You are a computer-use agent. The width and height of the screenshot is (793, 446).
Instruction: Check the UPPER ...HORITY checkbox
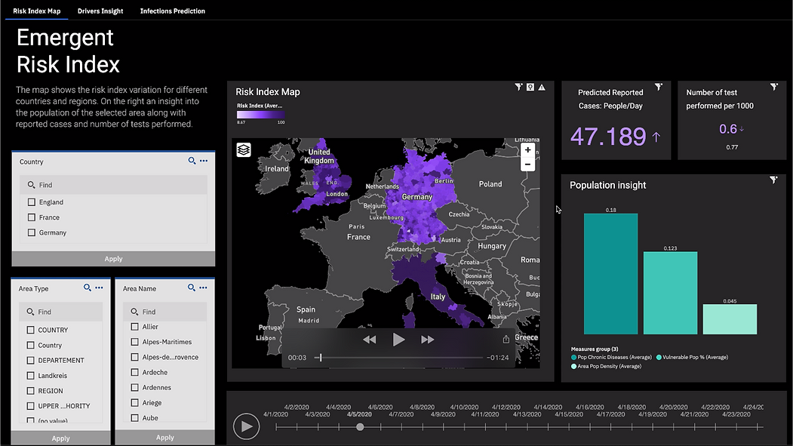pos(30,406)
